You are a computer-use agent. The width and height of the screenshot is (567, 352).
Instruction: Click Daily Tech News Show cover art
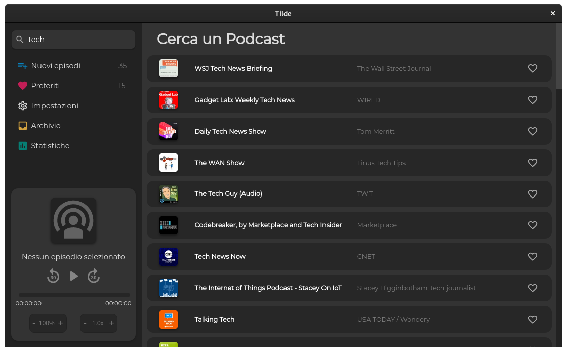pyautogui.click(x=169, y=131)
